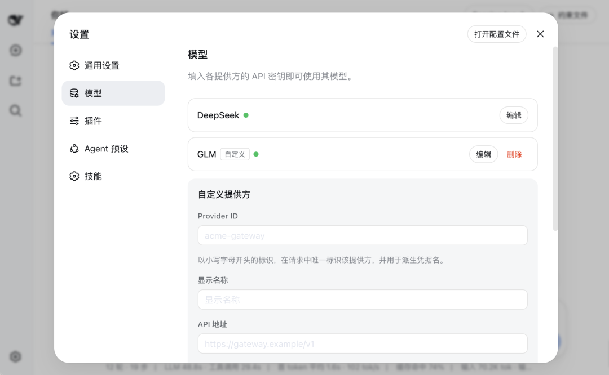609x375 pixels.
Task: Click the DeepSeek provider name
Action: (x=218, y=115)
